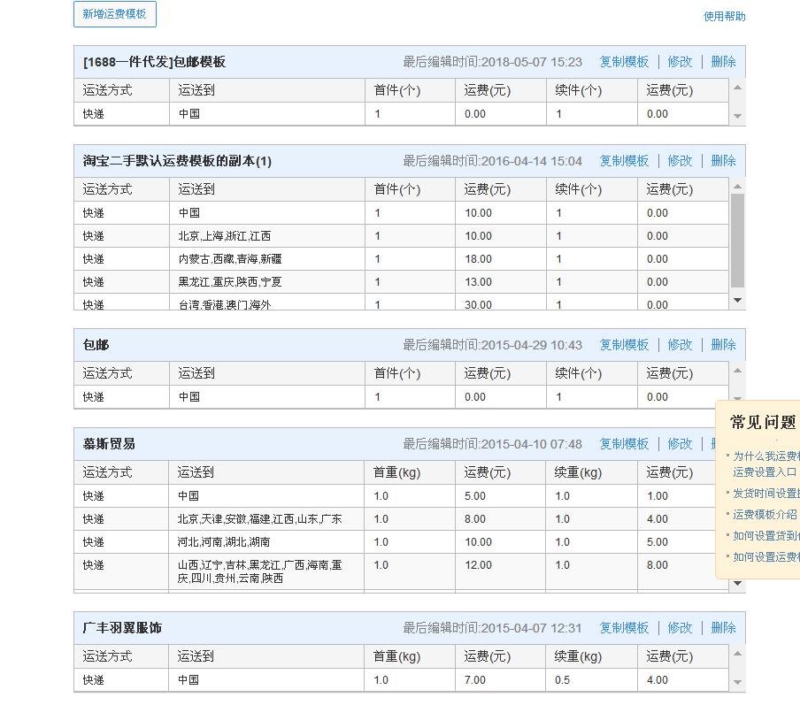
Task: Copy the 包邮 template via 复制模板
Action: pyautogui.click(x=623, y=344)
